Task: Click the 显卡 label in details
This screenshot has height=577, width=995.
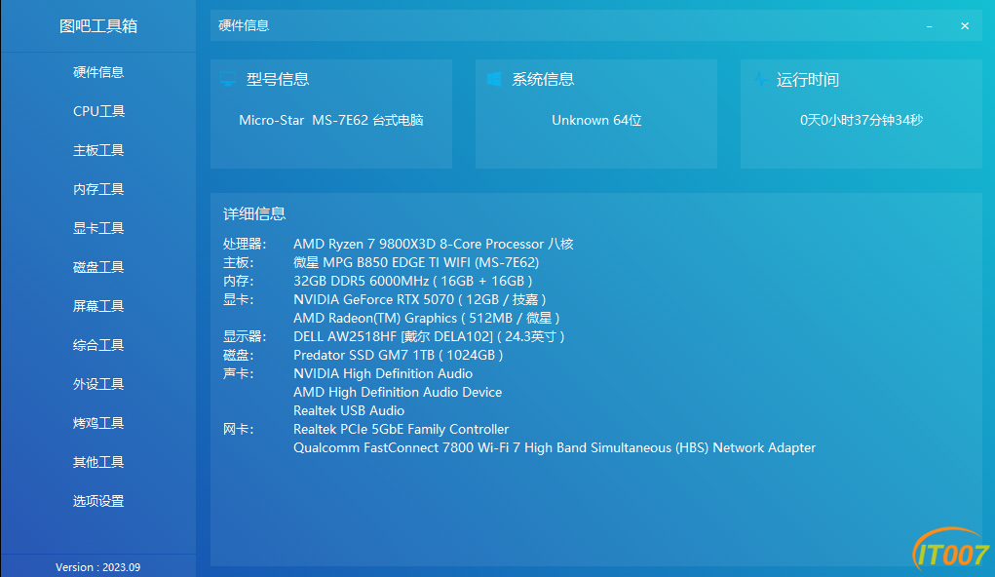Action: point(239,299)
